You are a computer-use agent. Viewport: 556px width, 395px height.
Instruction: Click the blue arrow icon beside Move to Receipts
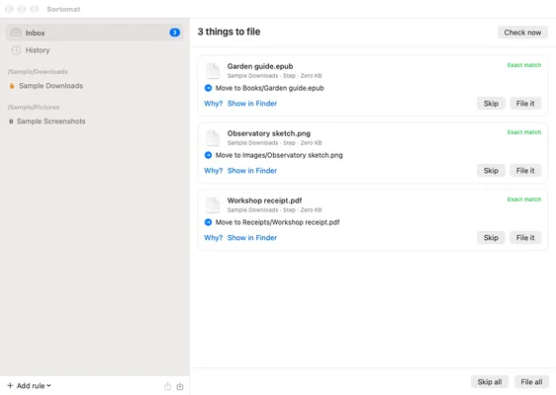coord(208,222)
